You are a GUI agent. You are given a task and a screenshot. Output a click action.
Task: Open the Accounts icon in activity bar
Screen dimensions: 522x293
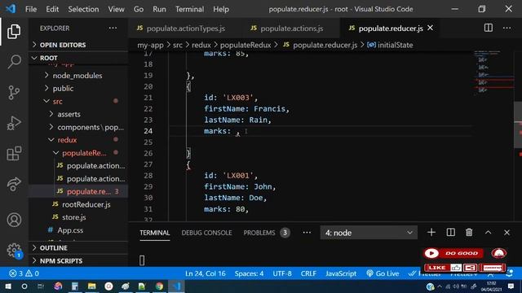point(14,220)
